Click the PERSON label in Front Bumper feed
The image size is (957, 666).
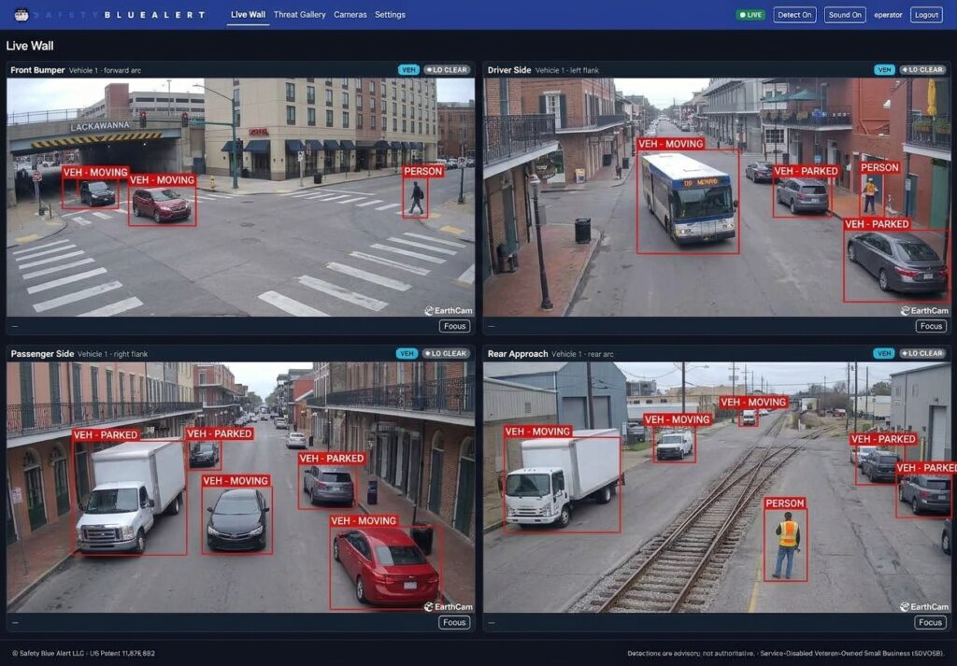423,171
